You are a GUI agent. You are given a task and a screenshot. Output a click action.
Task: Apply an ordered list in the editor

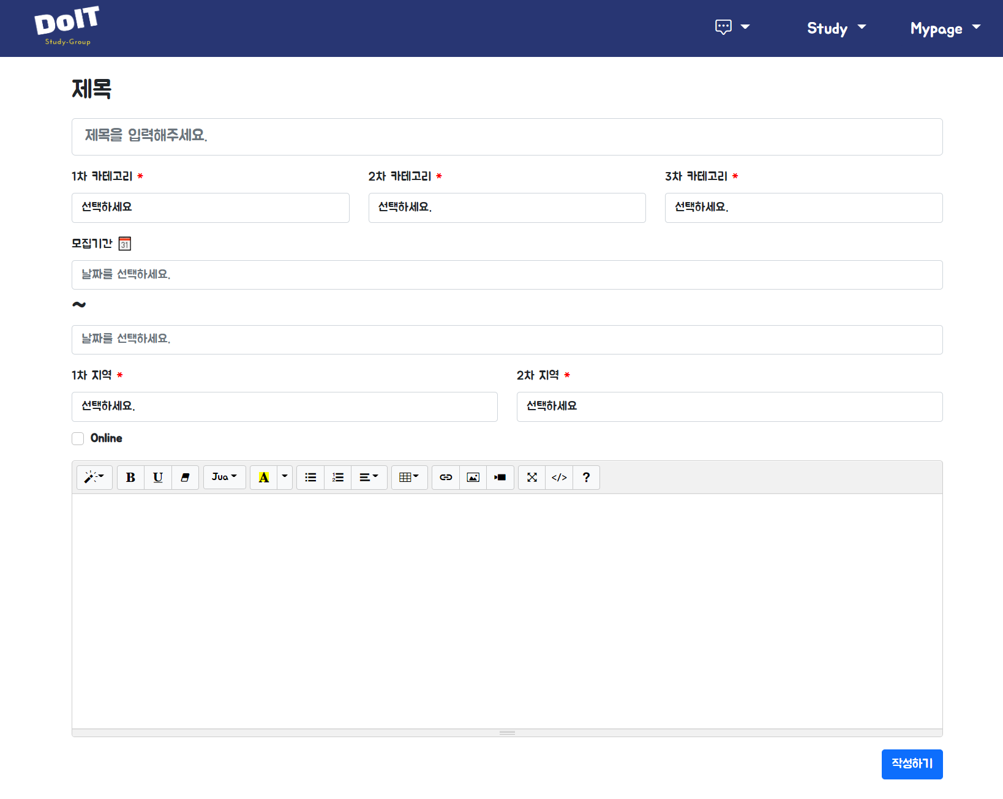click(x=337, y=478)
